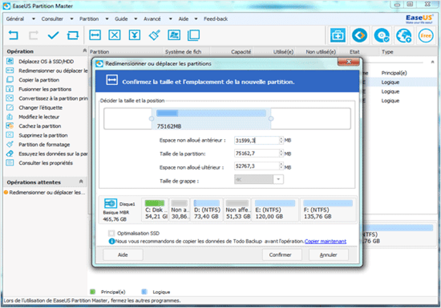
Task: Collapse the Opération panel header
Action: 84,50
